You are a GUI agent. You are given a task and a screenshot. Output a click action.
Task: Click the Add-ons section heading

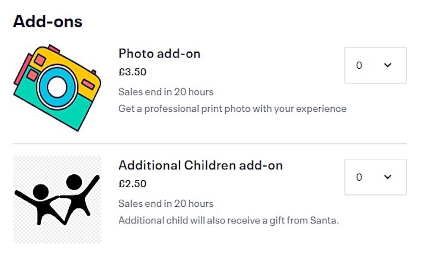(48, 21)
